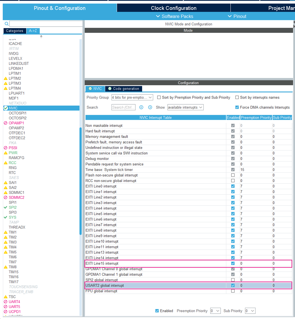Click the SAI1 warning triangle icon

tap(6, 183)
